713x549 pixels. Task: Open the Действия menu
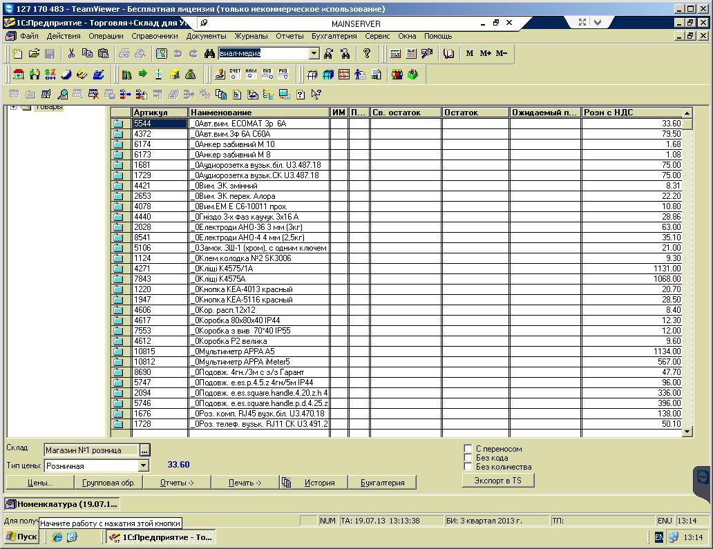[x=64, y=36]
